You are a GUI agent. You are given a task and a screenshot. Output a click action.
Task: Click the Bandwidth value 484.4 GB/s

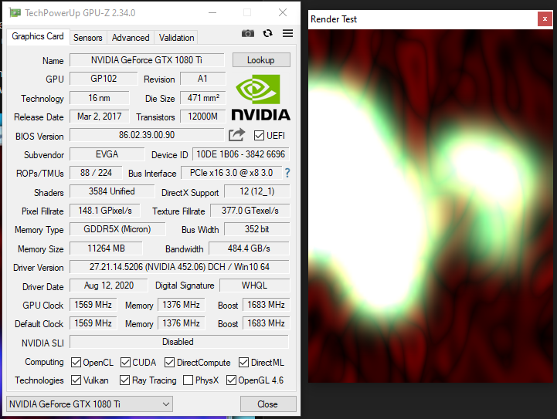point(249,248)
